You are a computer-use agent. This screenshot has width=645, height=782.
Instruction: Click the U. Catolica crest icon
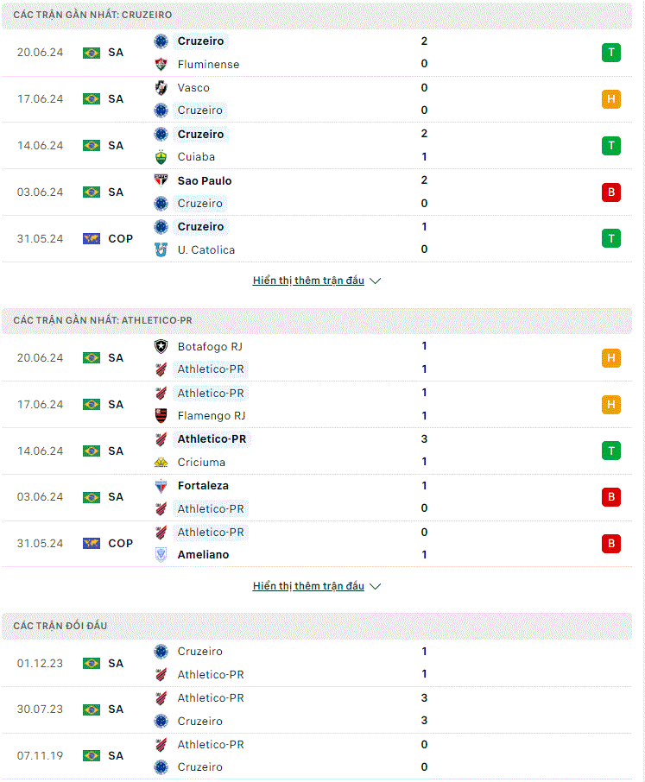tap(161, 249)
